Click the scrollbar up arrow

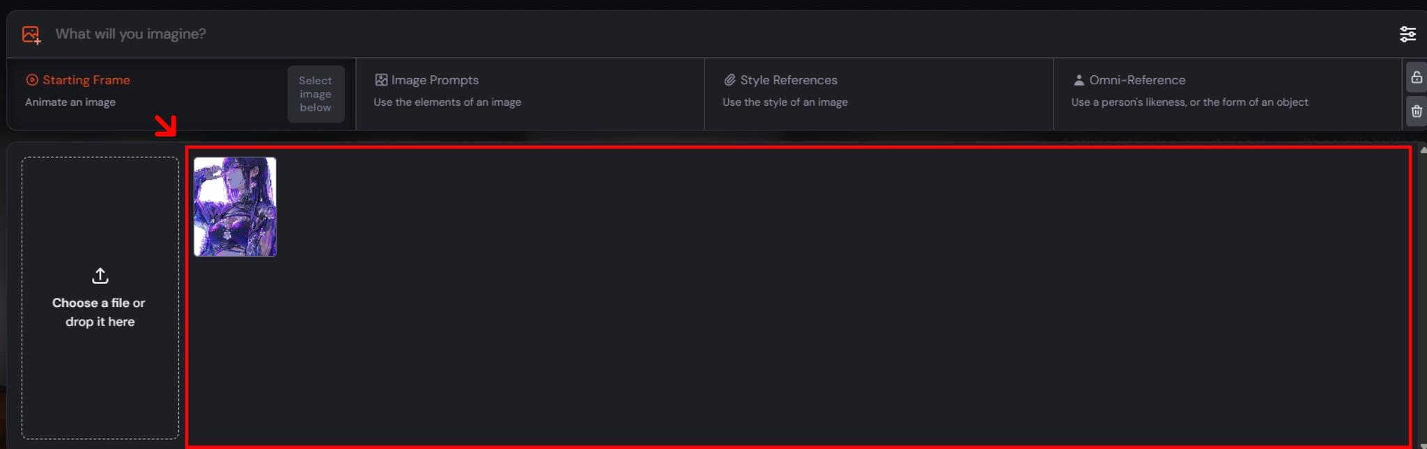click(1423, 150)
